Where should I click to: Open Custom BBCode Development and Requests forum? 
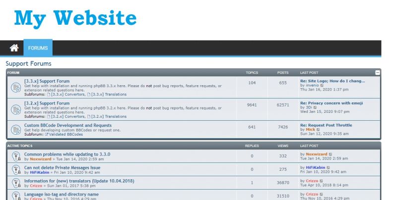68,125
